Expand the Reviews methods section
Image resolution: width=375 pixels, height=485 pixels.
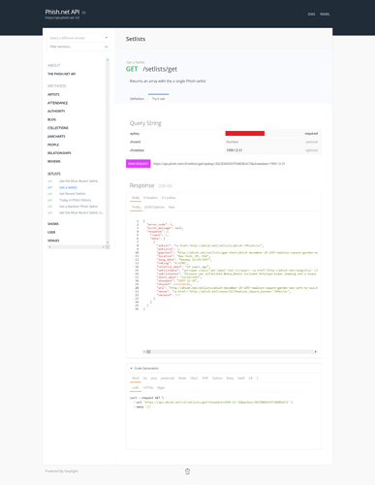54,161
